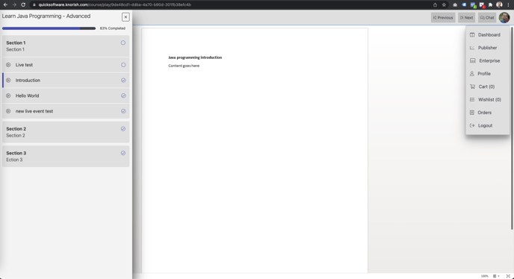Expand the Section 3 panel
The image size is (514, 279).
[x=66, y=156]
